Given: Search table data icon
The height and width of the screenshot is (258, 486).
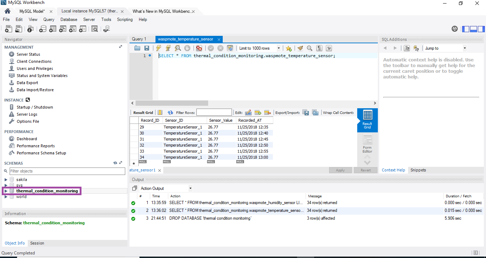Looking at the screenshot, I should click(x=95, y=29).
